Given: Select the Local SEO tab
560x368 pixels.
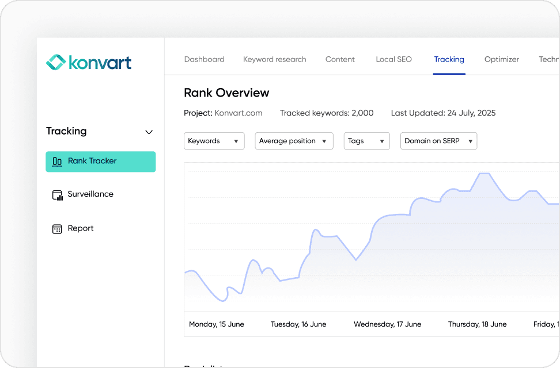Looking at the screenshot, I should pos(393,59).
